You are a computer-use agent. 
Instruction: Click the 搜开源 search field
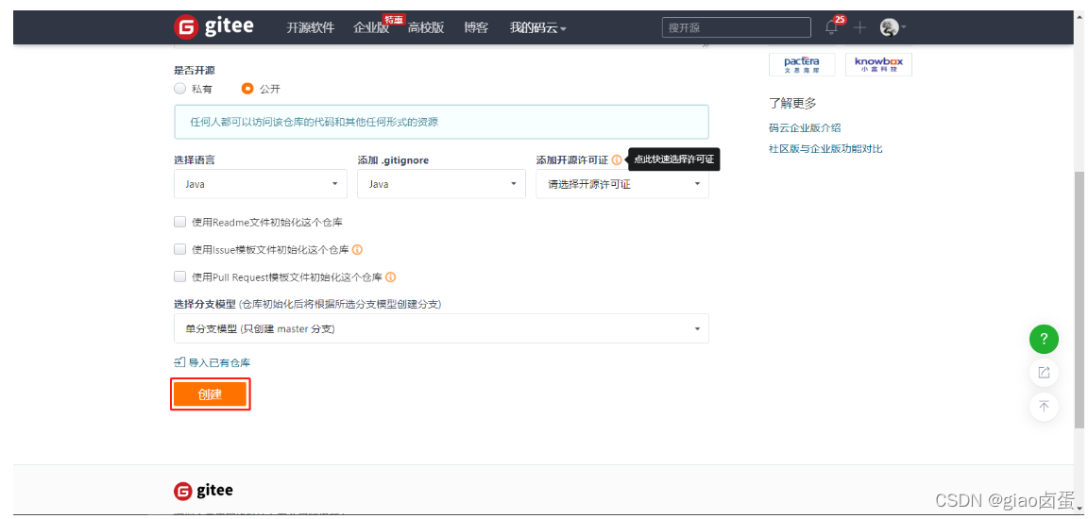[x=736, y=27]
